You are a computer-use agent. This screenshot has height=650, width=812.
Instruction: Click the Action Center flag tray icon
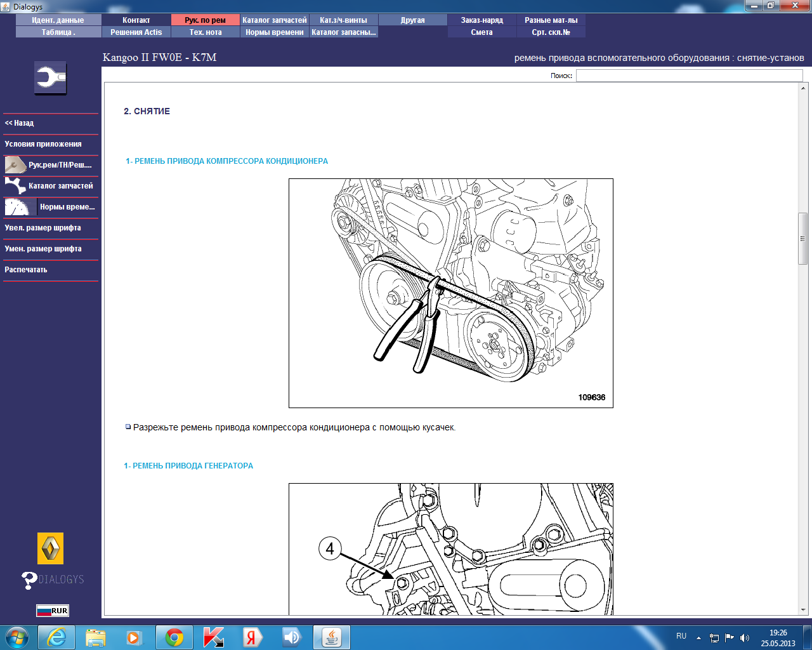coord(730,638)
